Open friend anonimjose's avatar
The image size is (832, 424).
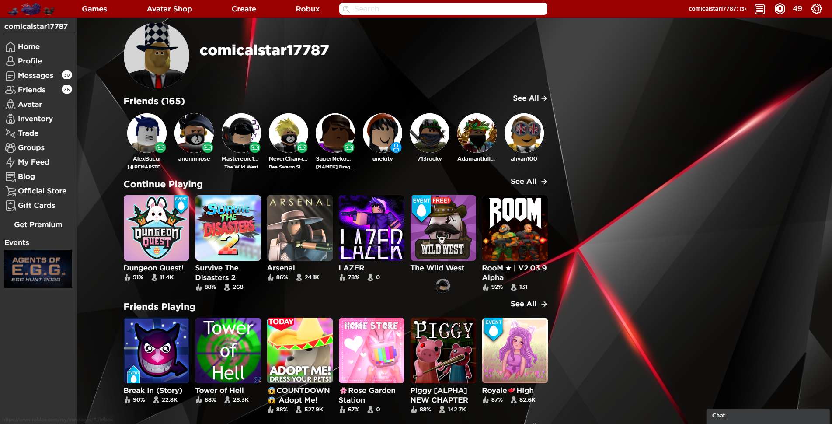pyautogui.click(x=194, y=133)
